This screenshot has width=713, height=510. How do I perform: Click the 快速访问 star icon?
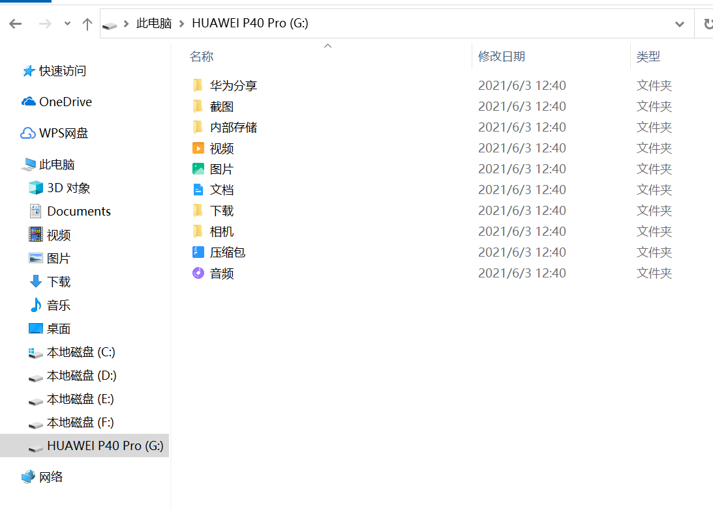tap(29, 71)
